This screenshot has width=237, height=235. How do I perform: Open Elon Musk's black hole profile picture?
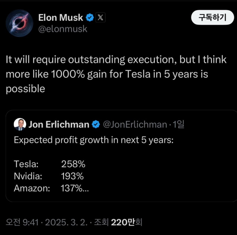[x=19, y=23]
